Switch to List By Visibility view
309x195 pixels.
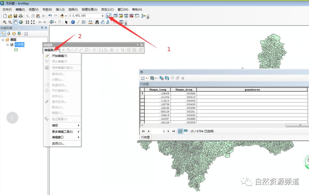[14, 34]
